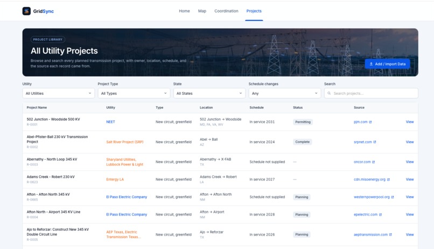Click the Permitting status badge
Image resolution: width=434 pixels, height=249 pixels.
click(303, 122)
